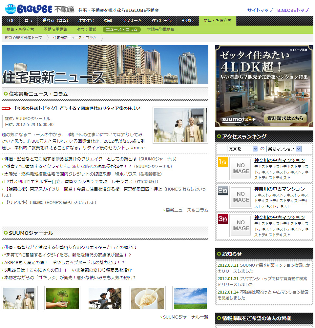This screenshot has width=315, height=328.
Task: Click the サイトマップ link
Action: (x=260, y=10)
